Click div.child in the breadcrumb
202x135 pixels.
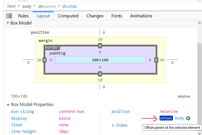click(69, 6)
